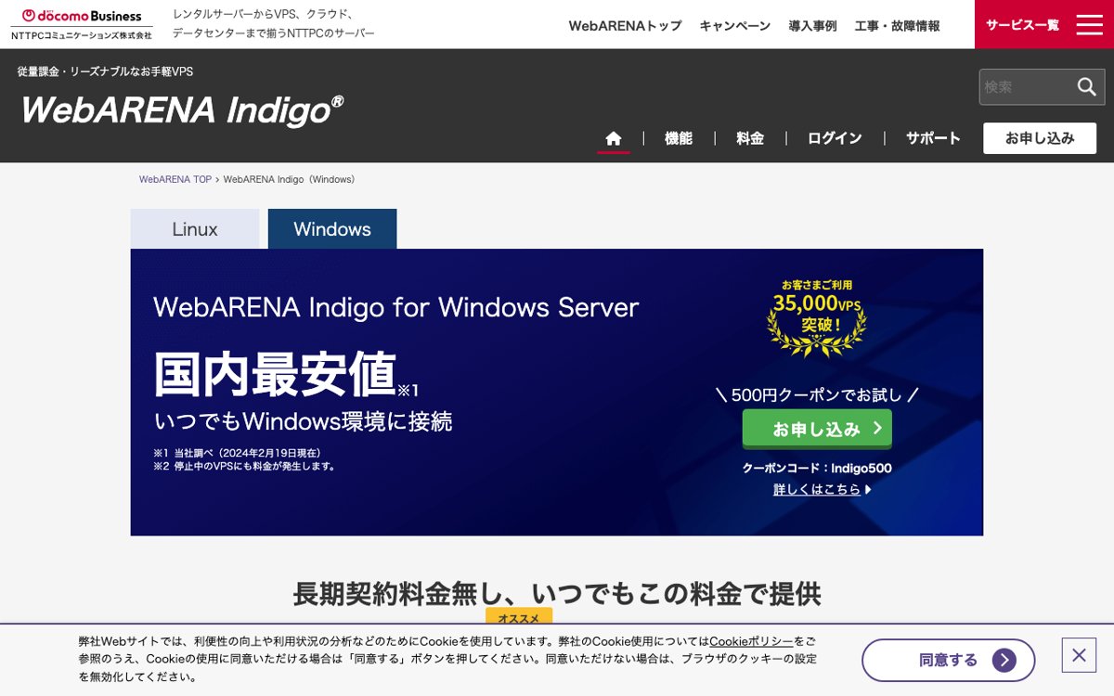Click the search magnifier icon
The image size is (1114, 696).
1086,86
